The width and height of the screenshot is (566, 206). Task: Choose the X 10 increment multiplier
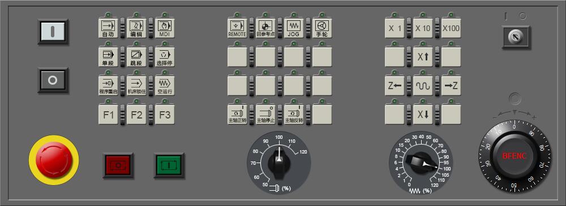(423, 28)
